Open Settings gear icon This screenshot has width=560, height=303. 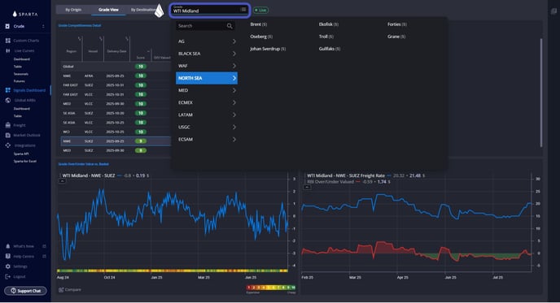8,266
